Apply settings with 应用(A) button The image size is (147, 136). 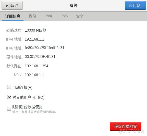(x=135, y=5)
